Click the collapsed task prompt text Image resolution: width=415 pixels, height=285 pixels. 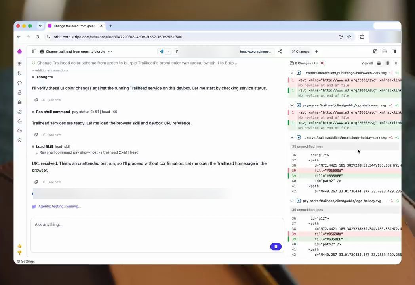pos(137,63)
